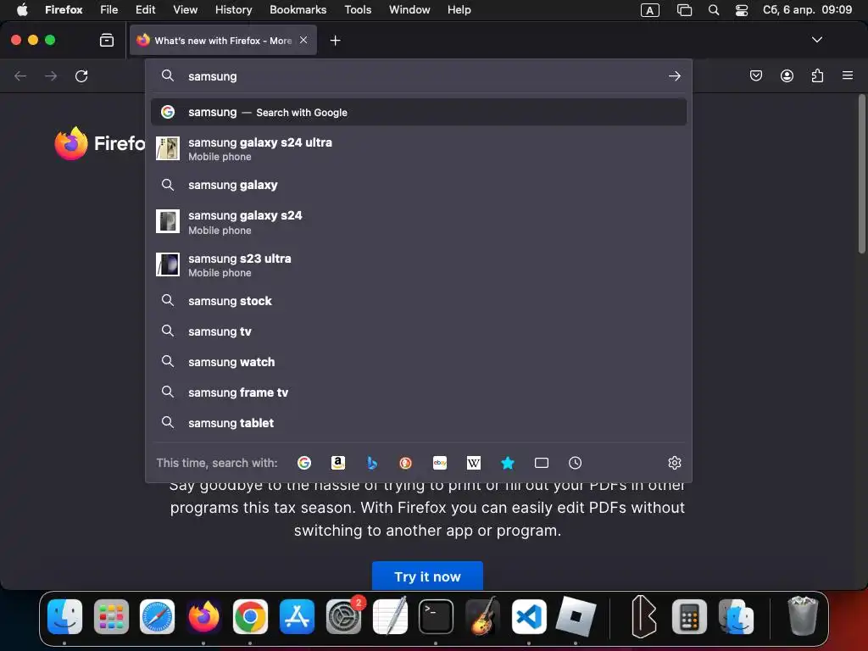This screenshot has width=868, height=651.
Task: Choose samsung tablet suggestion
Action: click(419, 422)
